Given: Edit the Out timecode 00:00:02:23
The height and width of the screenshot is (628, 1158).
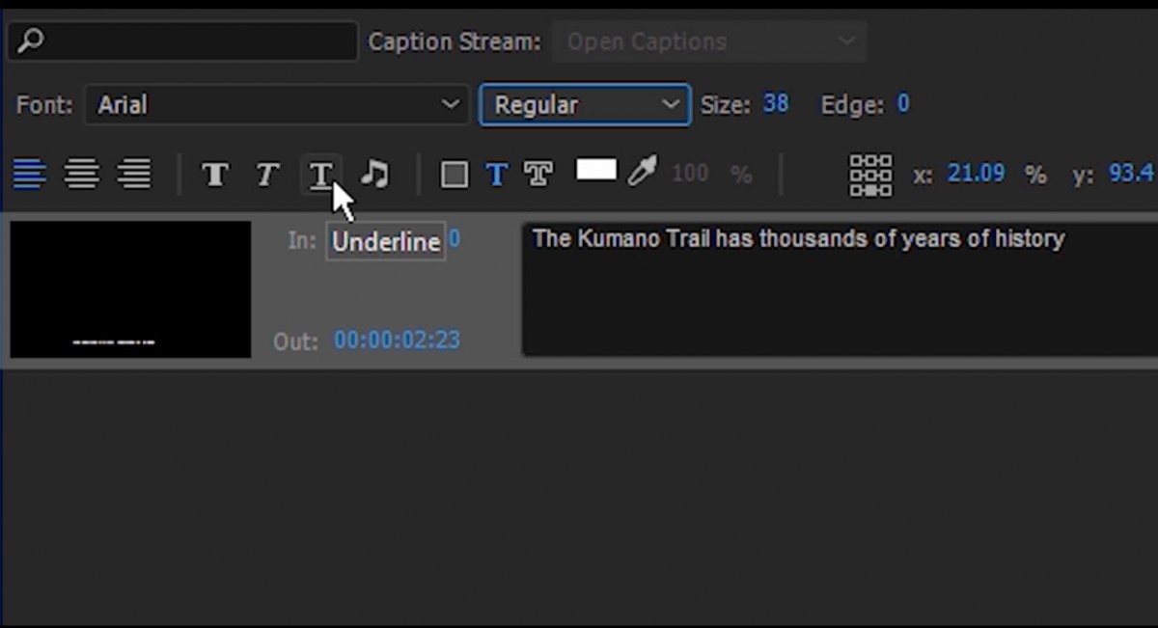Looking at the screenshot, I should (396, 340).
